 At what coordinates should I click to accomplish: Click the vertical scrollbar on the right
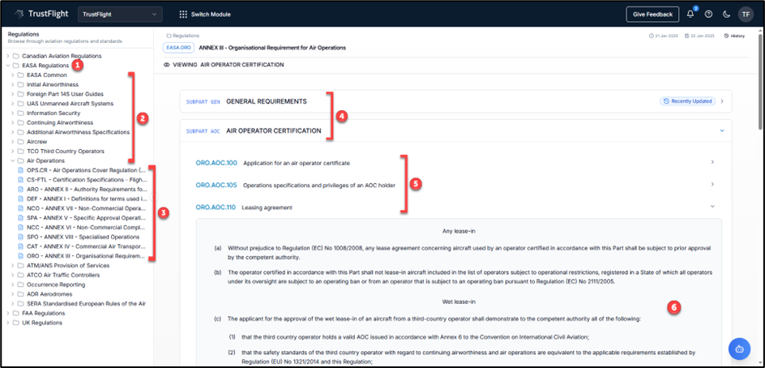click(x=760, y=81)
